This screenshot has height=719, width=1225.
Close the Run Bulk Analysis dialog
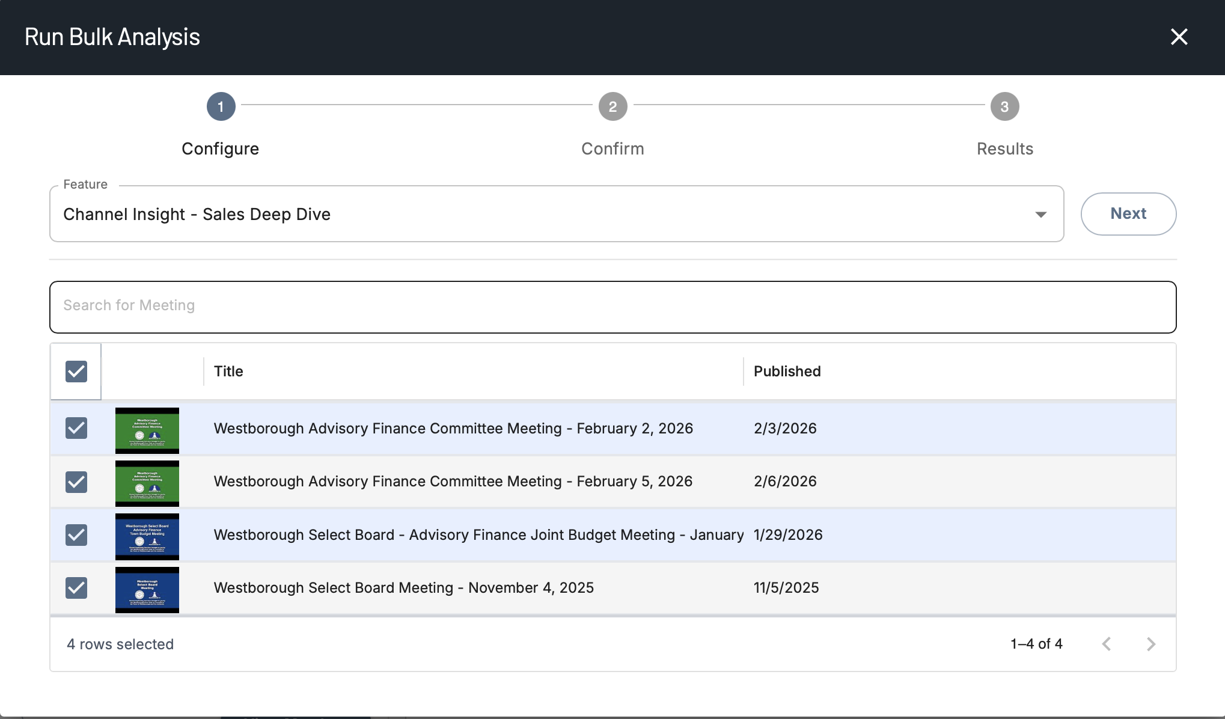pyautogui.click(x=1179, y=37)
